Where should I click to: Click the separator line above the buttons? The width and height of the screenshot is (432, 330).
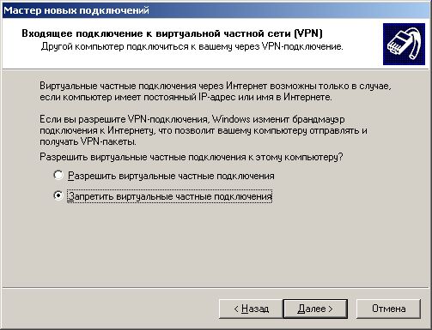pos(216,287)
